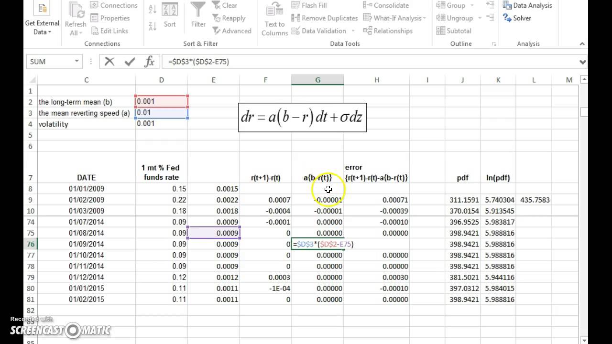Open Data Validation dropdown arrow
The image size is (612, 344).
(x=353, y=31)
